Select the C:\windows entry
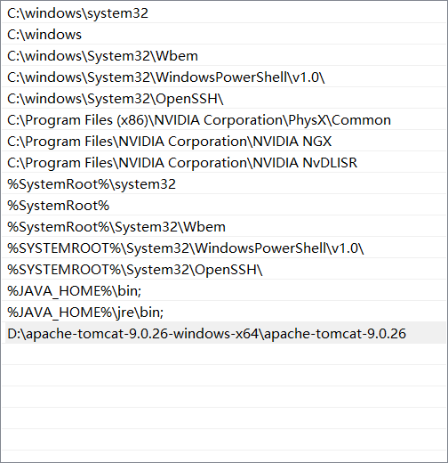The width and height of the screenshot is (448, 463). tap(224, 35)
